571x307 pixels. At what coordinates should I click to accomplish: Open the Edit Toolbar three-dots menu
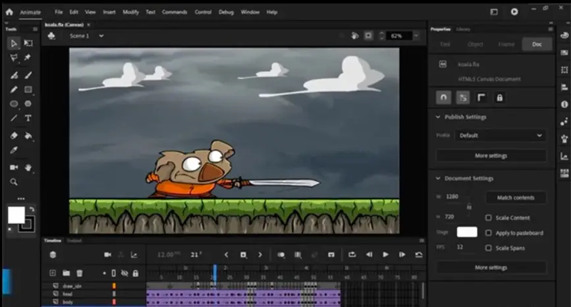click(21, 198)
